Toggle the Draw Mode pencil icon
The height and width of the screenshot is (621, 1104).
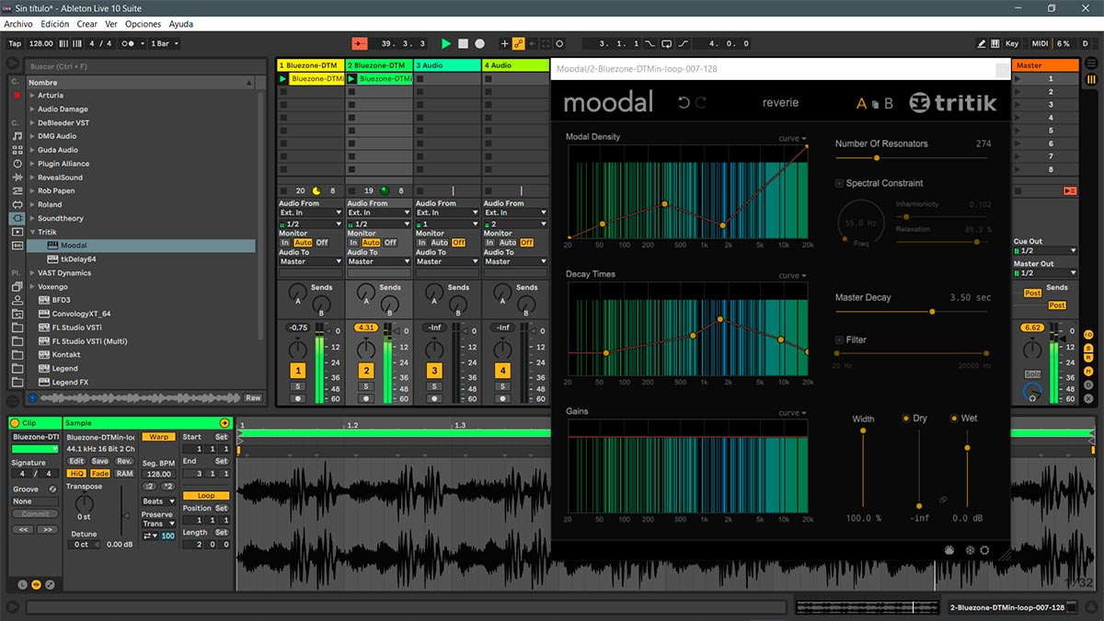(982, 43)
